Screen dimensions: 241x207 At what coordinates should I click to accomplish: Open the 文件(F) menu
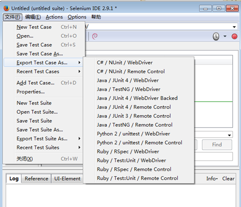[13, 17]
